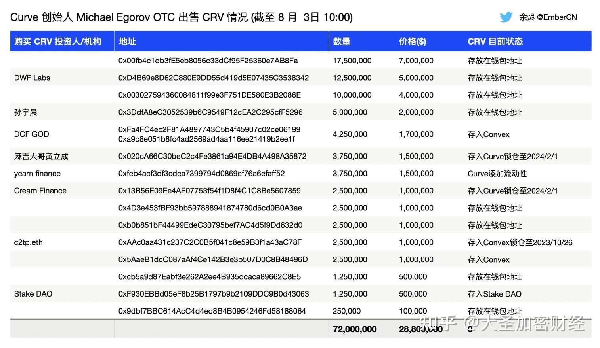
Task: Click the @EmberCN author handle
Action: tap(557, 17)
